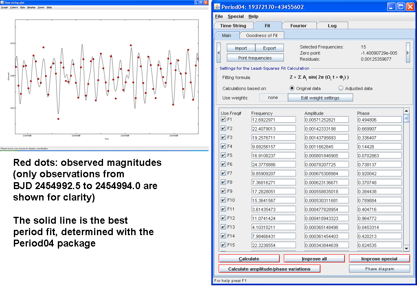Toggle the F9 frequency checkbox

(224, 191)
